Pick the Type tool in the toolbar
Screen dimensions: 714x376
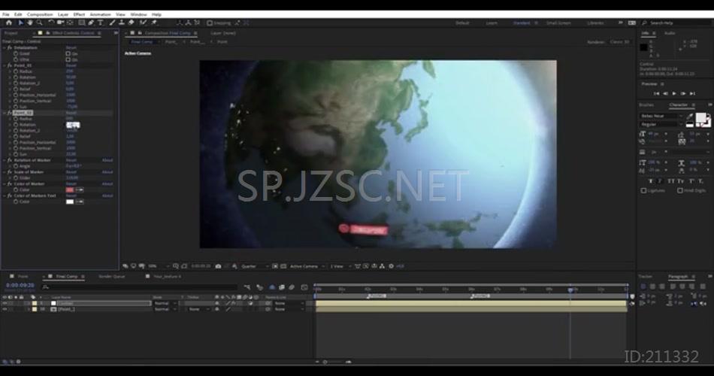pyautogui.click(x=100, y=23)
